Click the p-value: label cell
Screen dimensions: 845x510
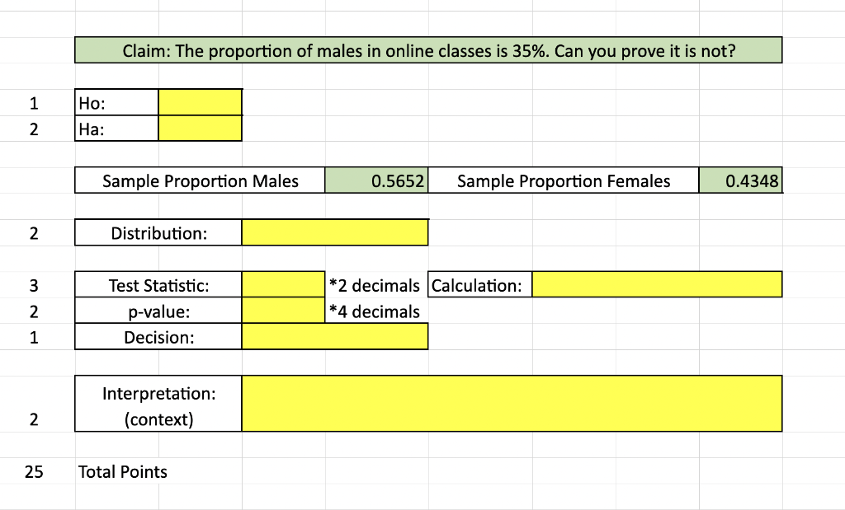tap(158, 311)
